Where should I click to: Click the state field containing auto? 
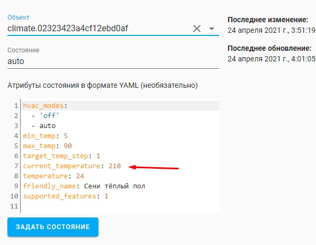[113, 61]
